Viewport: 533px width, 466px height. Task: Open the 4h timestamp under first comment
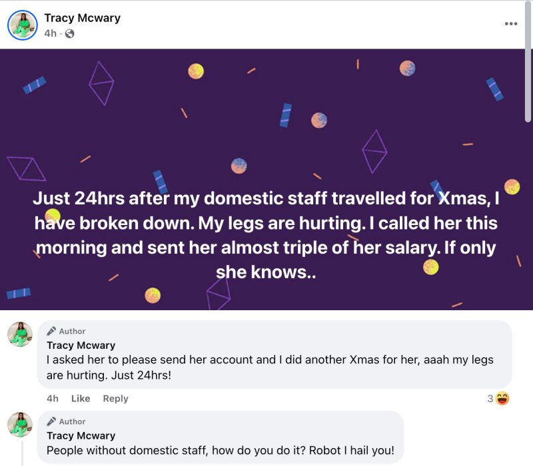point(53,399)
